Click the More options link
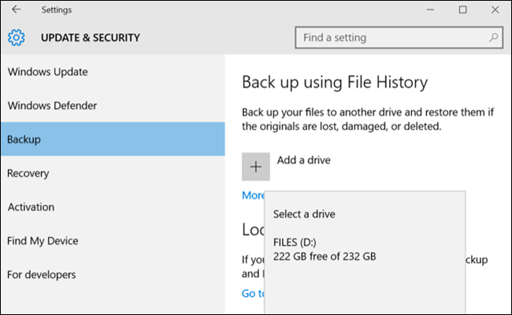This screenshot has height=315, width=512. click(253, 195)
